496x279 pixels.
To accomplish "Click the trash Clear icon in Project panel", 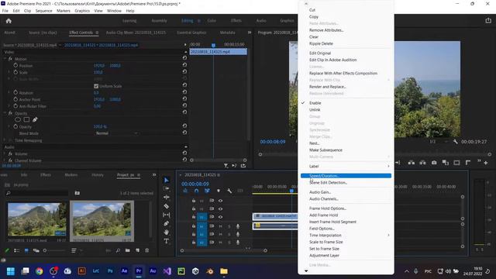I will (147, 250).
